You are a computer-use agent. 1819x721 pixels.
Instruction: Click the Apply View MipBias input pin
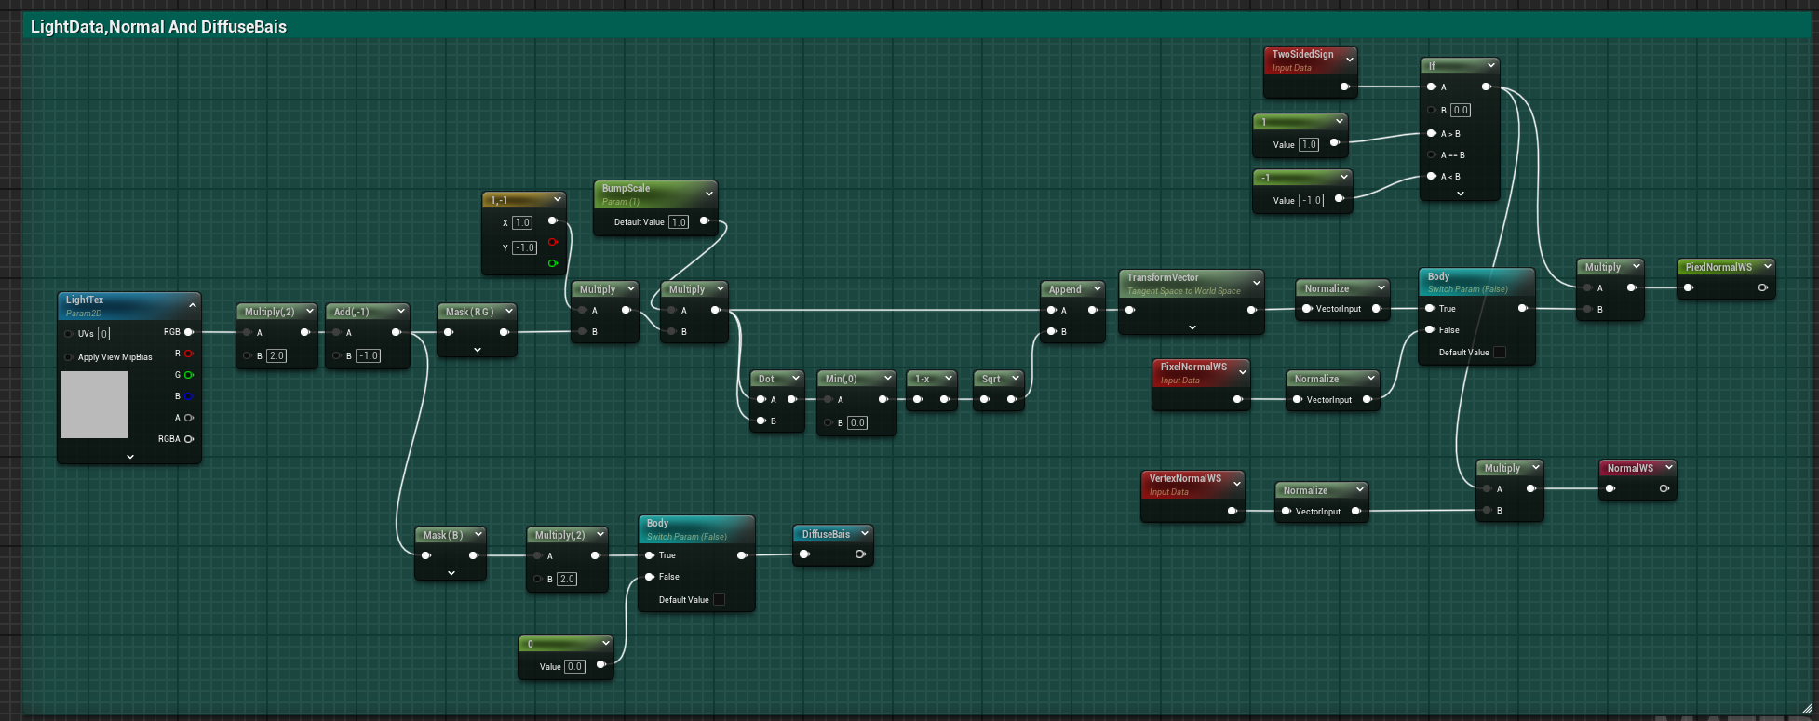(69, 357)
